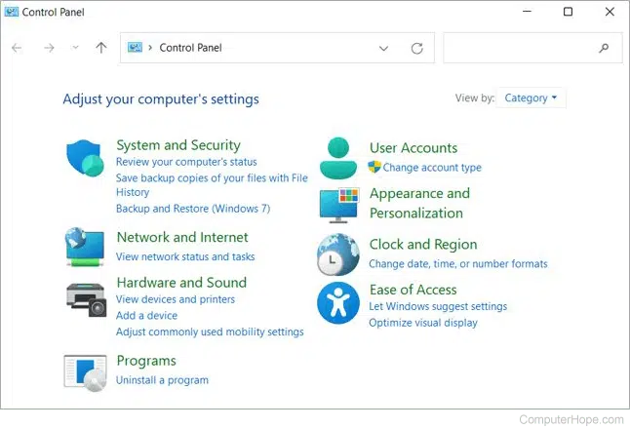Viewport: 630px width, 429px height.
Task: Choose Let Windows suggest settings
Action: pos(438,306)
